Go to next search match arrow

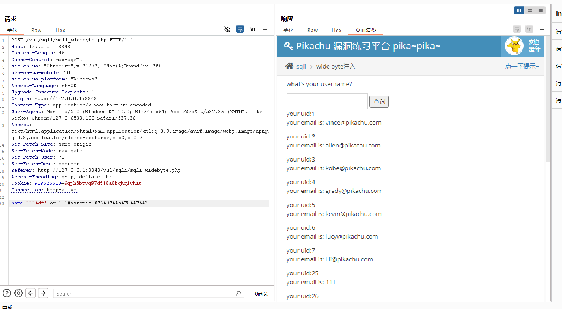click(43, 293)
